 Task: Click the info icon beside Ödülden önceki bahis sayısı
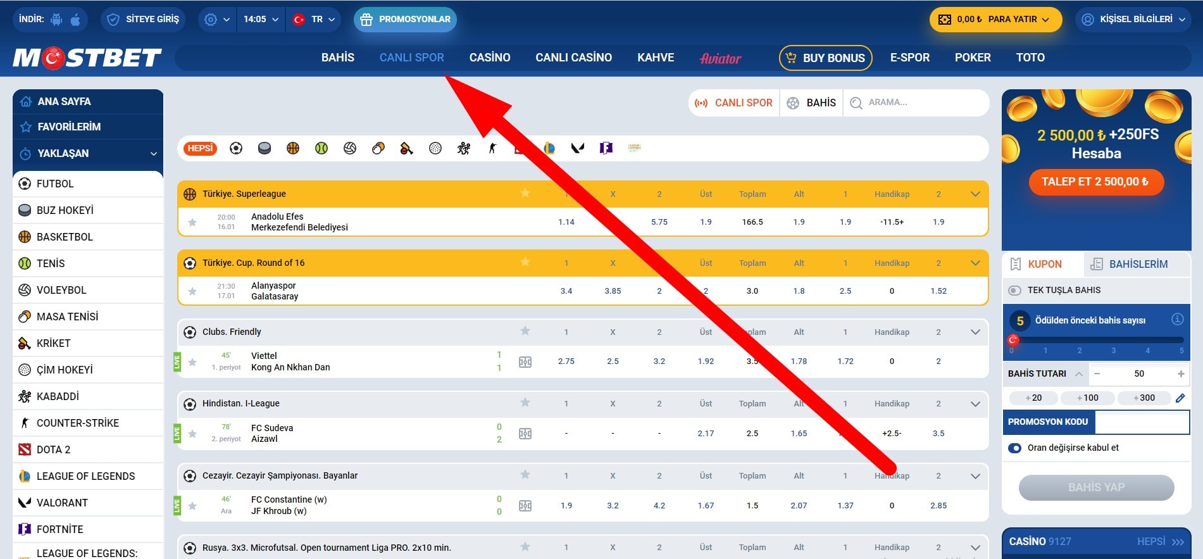(x=1178, y=319)
